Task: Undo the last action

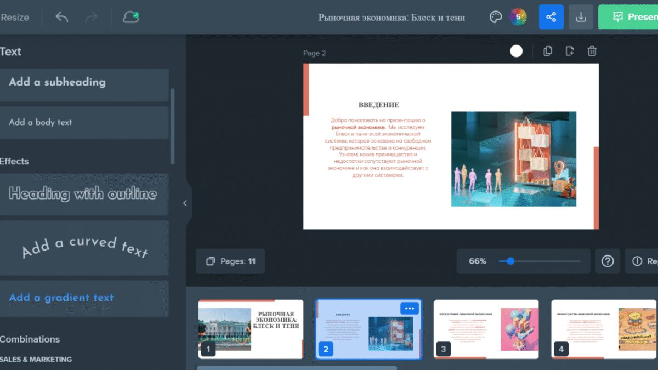Action: tap(62, 17)
